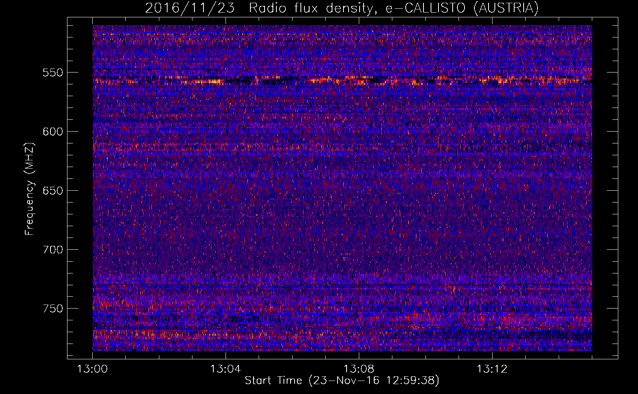Click the 550 frequency tick label
This screenshot has height=394, width=638.
[53, 72]
